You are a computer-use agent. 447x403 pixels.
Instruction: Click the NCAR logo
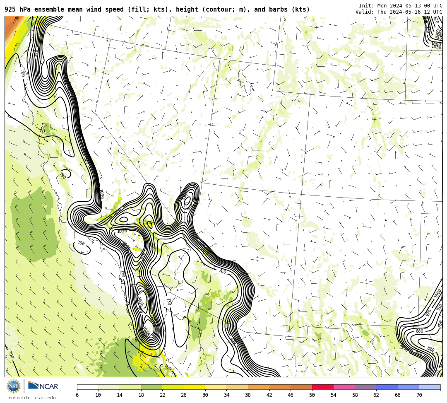[x=43, y=386]
